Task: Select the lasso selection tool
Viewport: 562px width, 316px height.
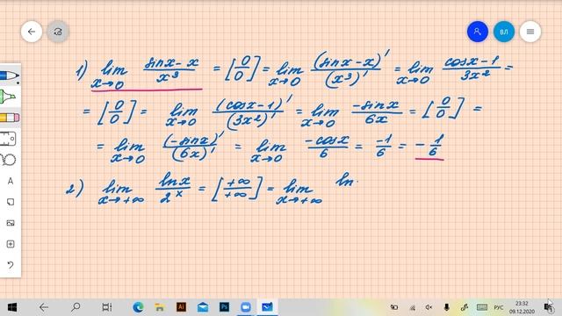Action: (9, 160)
